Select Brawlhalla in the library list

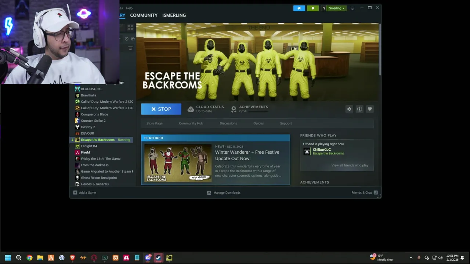(88, 95)
